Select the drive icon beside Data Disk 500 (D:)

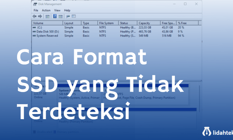coord(34,32)
